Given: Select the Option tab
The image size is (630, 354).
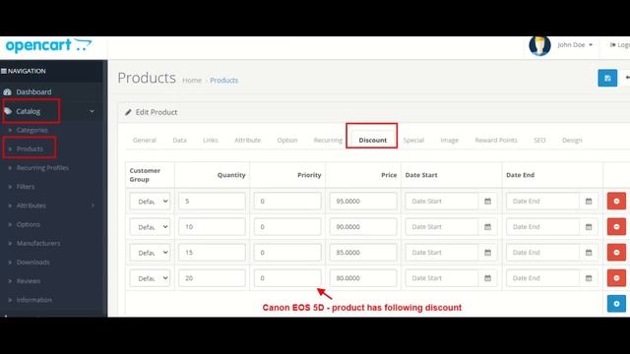Looking at the screenshot, I should tap(287, 140).
